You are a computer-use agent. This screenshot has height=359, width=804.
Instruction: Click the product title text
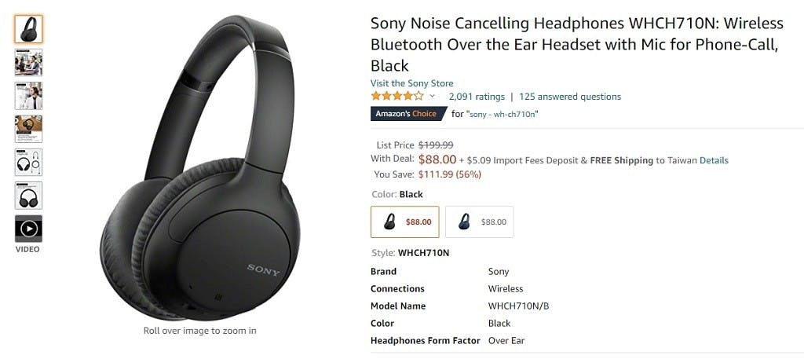click(x=577, y=45)
